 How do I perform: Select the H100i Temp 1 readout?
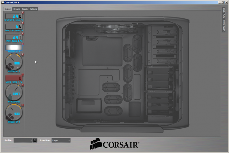14,37
